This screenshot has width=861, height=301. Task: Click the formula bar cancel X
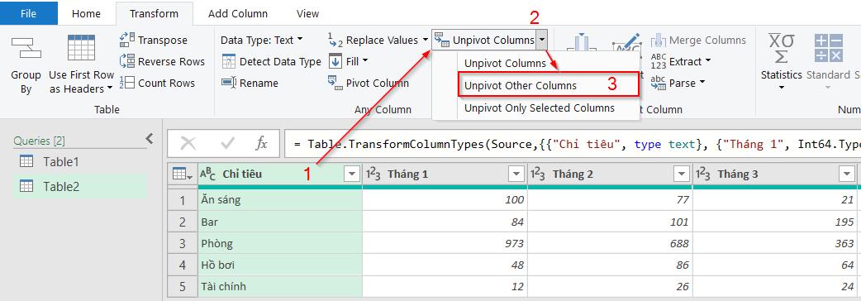pos(188,144)
